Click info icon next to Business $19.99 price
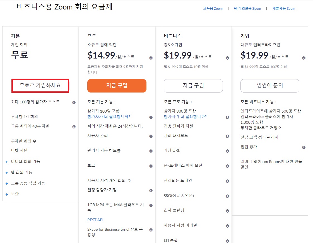 (227, 58)
